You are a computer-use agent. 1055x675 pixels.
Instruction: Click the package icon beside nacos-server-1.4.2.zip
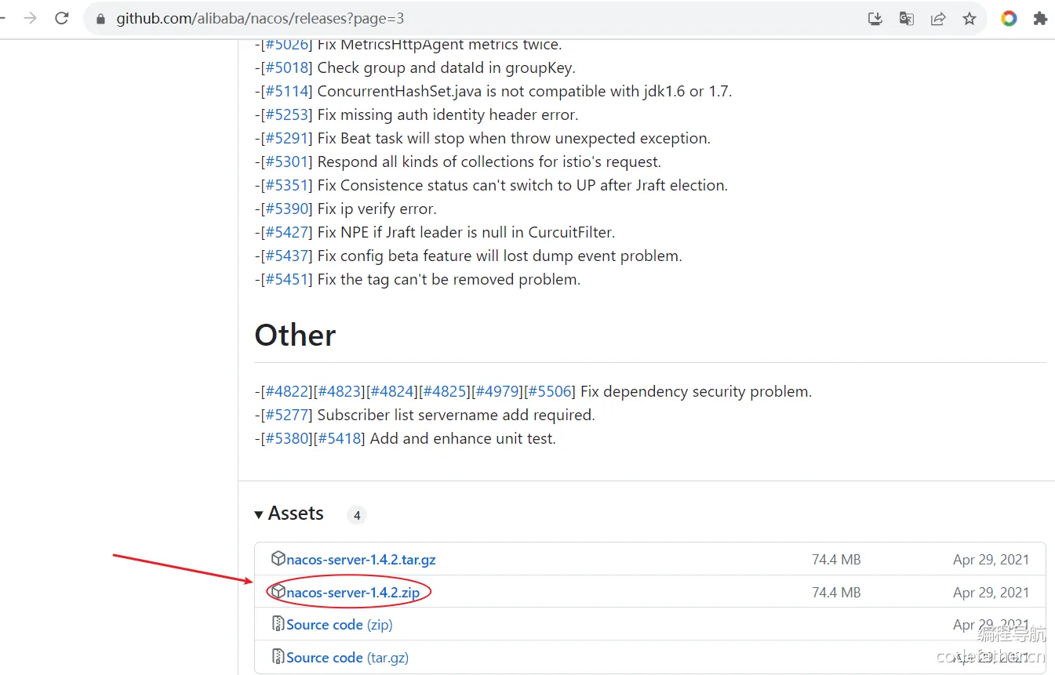pyautogui.click(x=278, y=592)
